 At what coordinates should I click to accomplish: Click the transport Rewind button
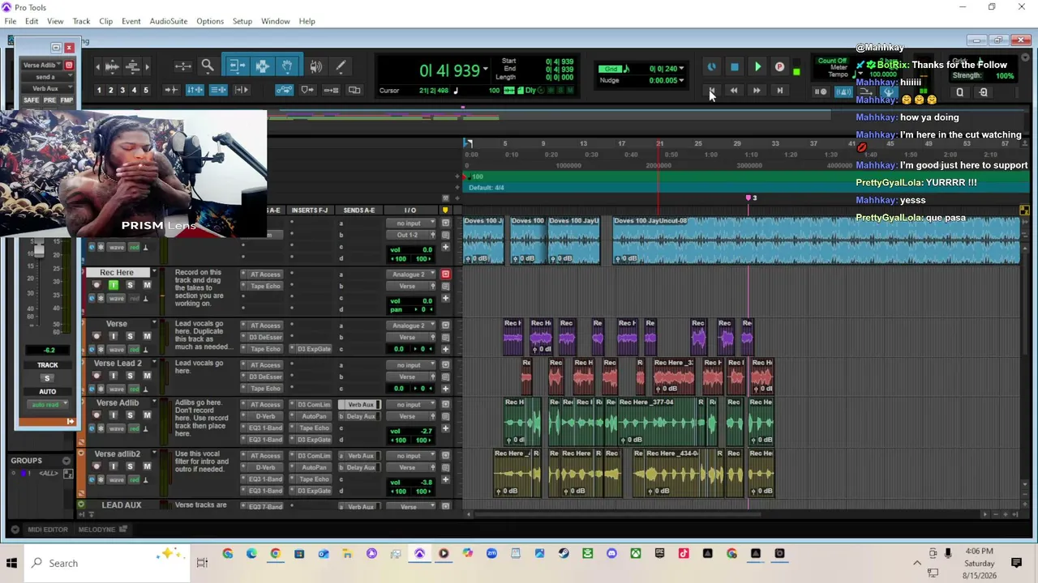pos(734,91)
